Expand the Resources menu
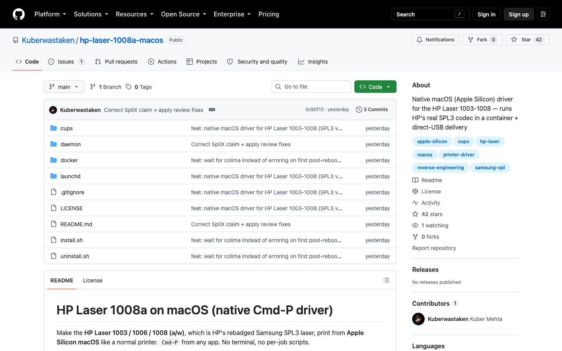The height and width of the screenshot is (351, 562). click(x=134, y=14)
